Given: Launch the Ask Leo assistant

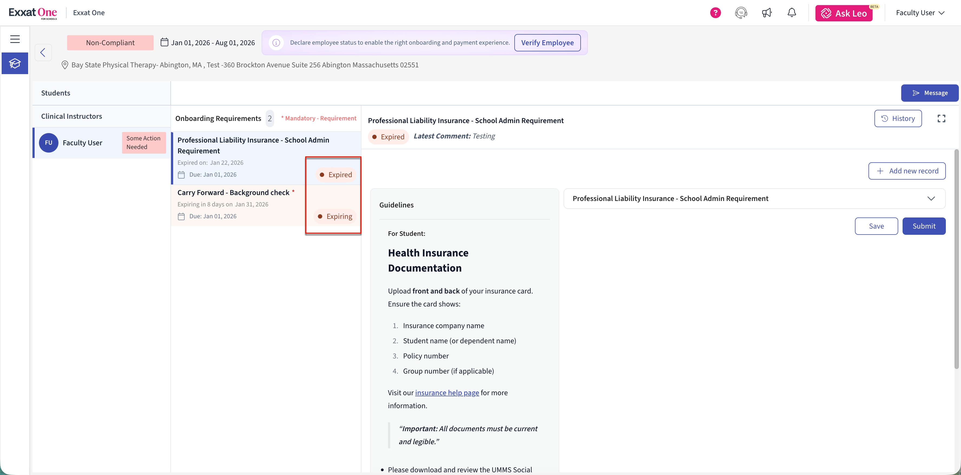Looking at the screenshot, I should [844, 14].
